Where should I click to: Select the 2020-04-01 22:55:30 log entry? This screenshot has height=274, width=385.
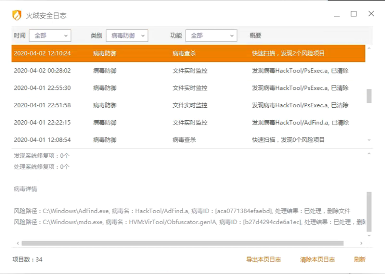point(188,88)
